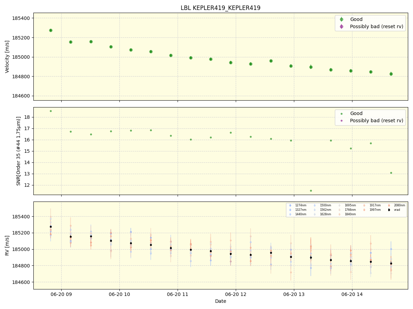Click the SNR axis tick labeled 12
The height and width of the screenshot is (309, 413).
click(x=28, y=185)
